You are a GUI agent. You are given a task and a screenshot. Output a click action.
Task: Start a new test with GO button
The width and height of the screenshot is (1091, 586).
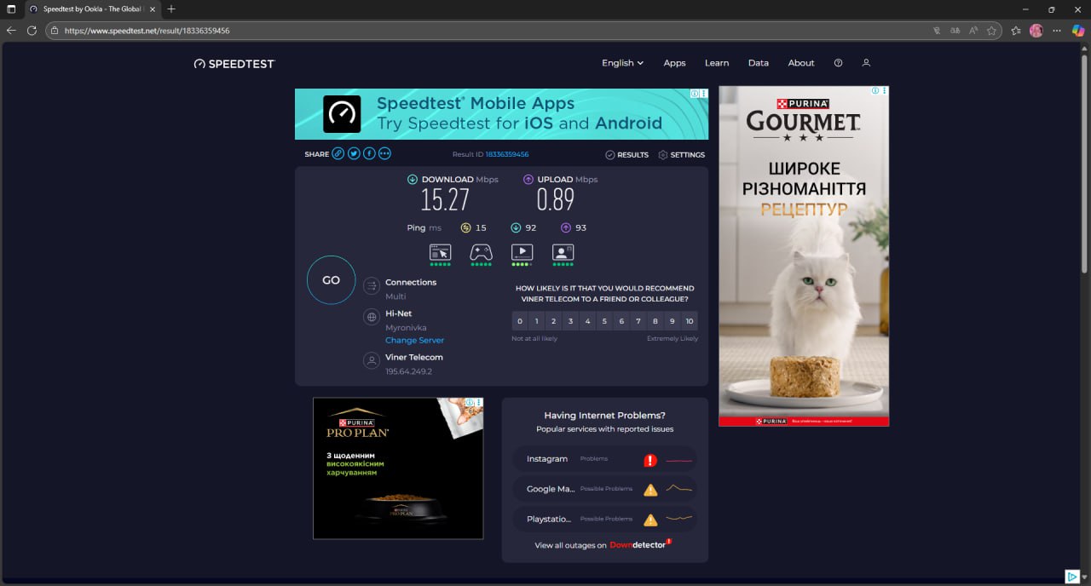[x=331, y=280]
